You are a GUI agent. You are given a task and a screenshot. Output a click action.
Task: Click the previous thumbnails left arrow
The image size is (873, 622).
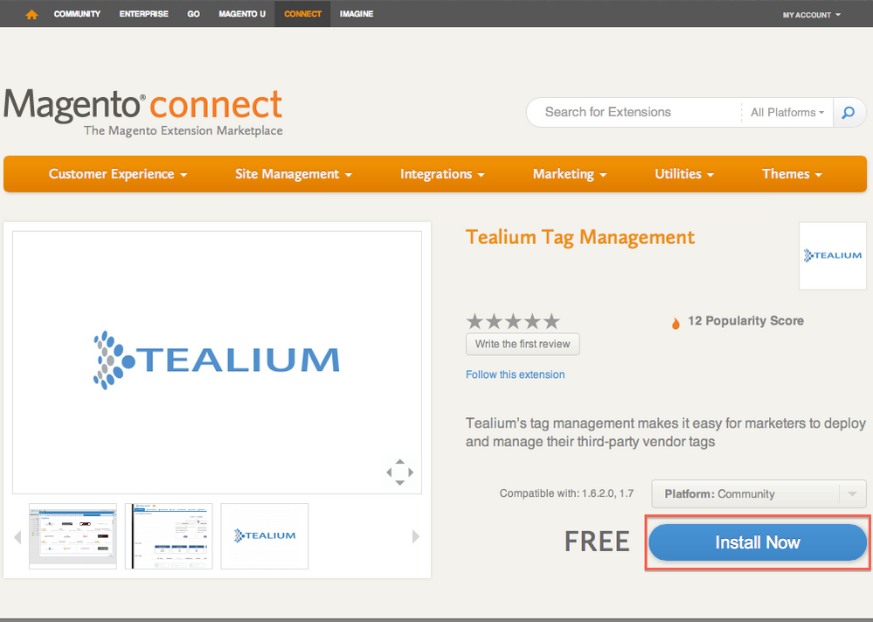click(17, 537)
